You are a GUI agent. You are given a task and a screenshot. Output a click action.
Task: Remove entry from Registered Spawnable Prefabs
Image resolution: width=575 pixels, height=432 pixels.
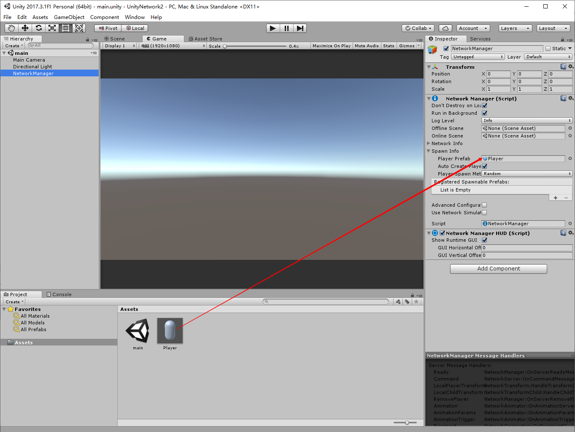pos(567,198)
